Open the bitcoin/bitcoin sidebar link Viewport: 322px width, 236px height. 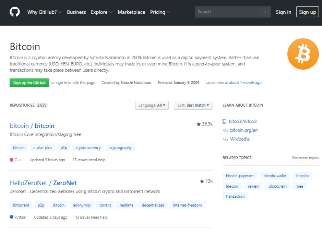[x=243, y=121]
